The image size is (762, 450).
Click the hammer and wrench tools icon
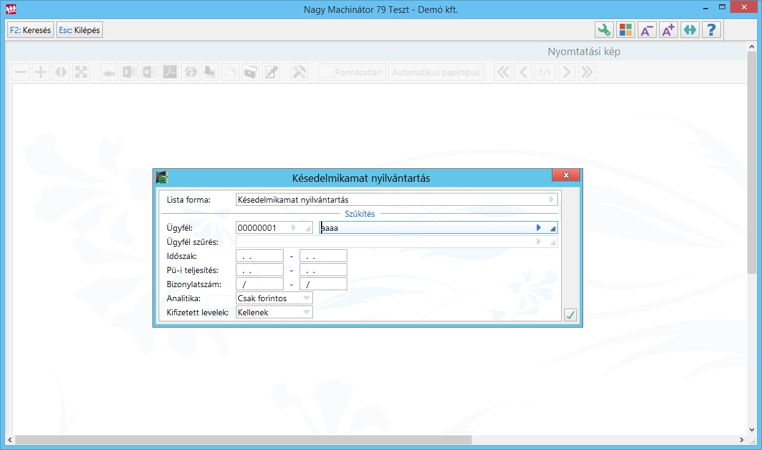coord(299,72)
